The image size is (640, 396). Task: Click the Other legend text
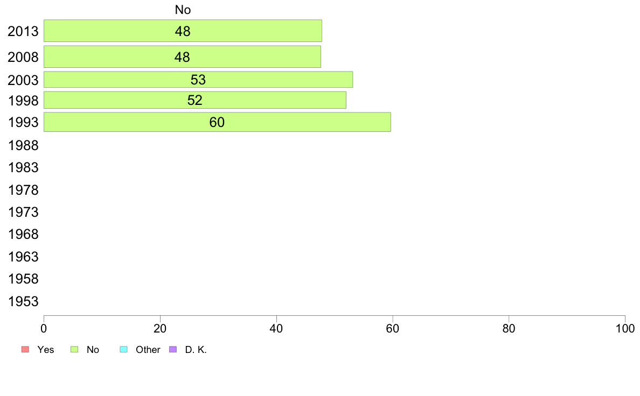click(x=148, y=350)
